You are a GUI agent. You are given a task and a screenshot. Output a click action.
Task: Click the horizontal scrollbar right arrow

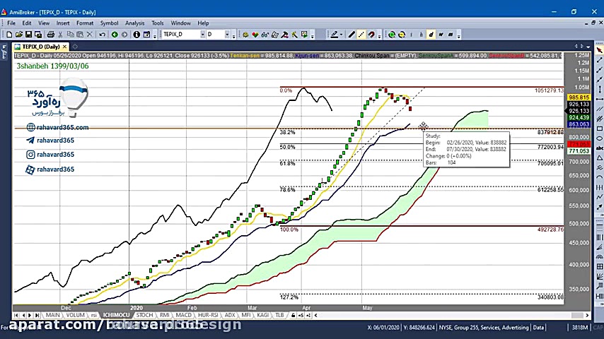pos(587,315)
